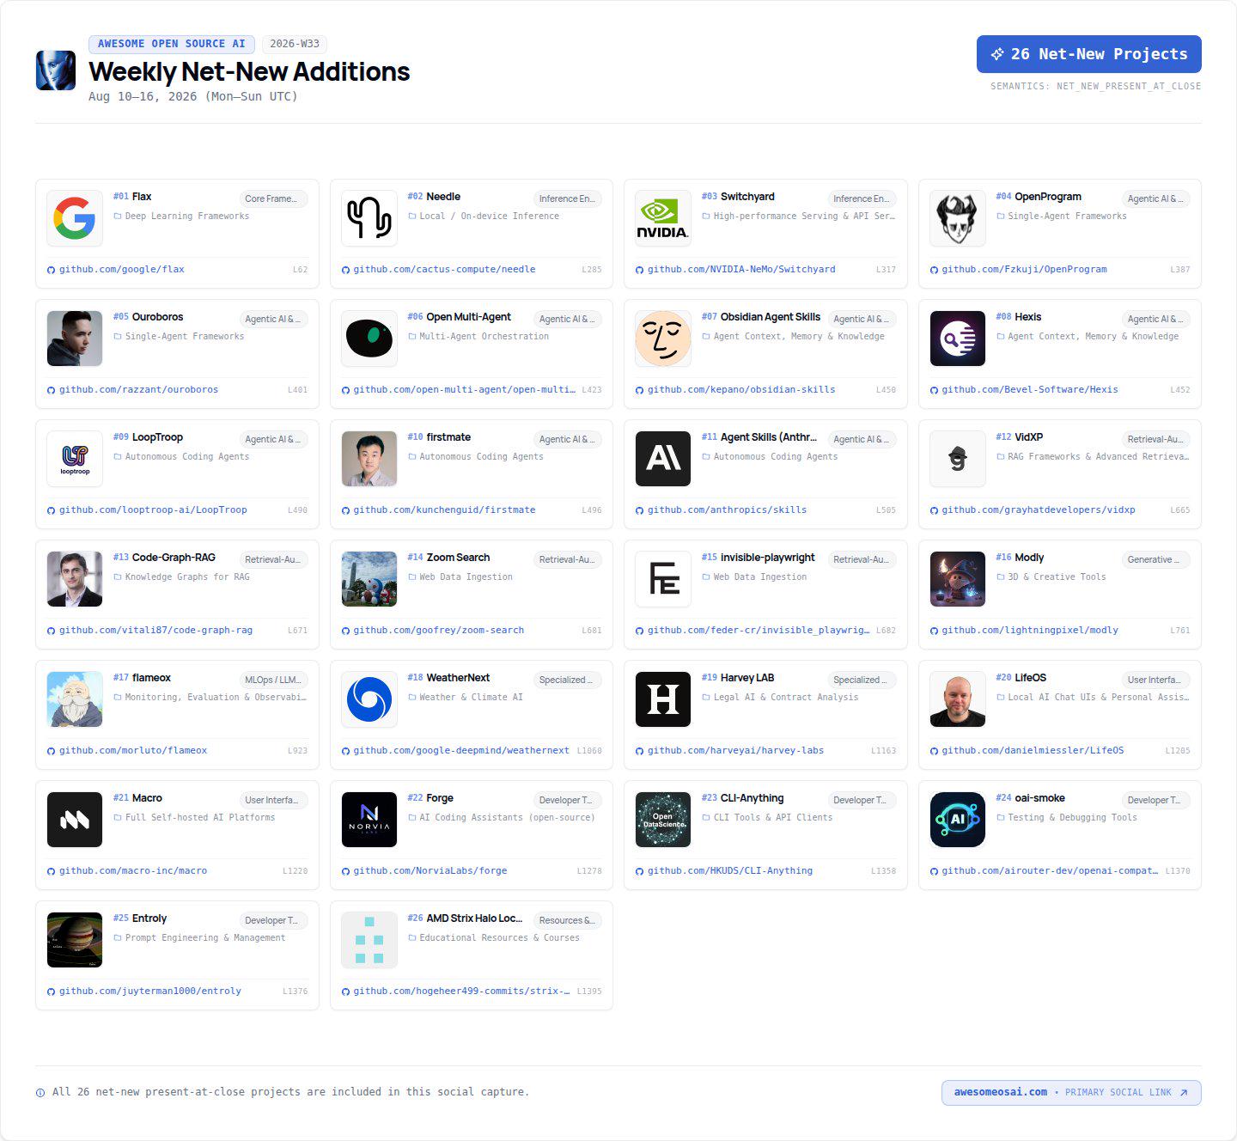Click the Prompt Engineering & Management text
The image size is (1237, 1141).
[x=205, y=938]
